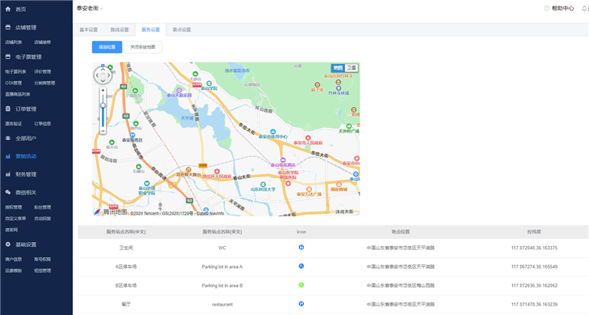
Task: Expand the 财务管理 sidebar section
Action: click(25, 174)
